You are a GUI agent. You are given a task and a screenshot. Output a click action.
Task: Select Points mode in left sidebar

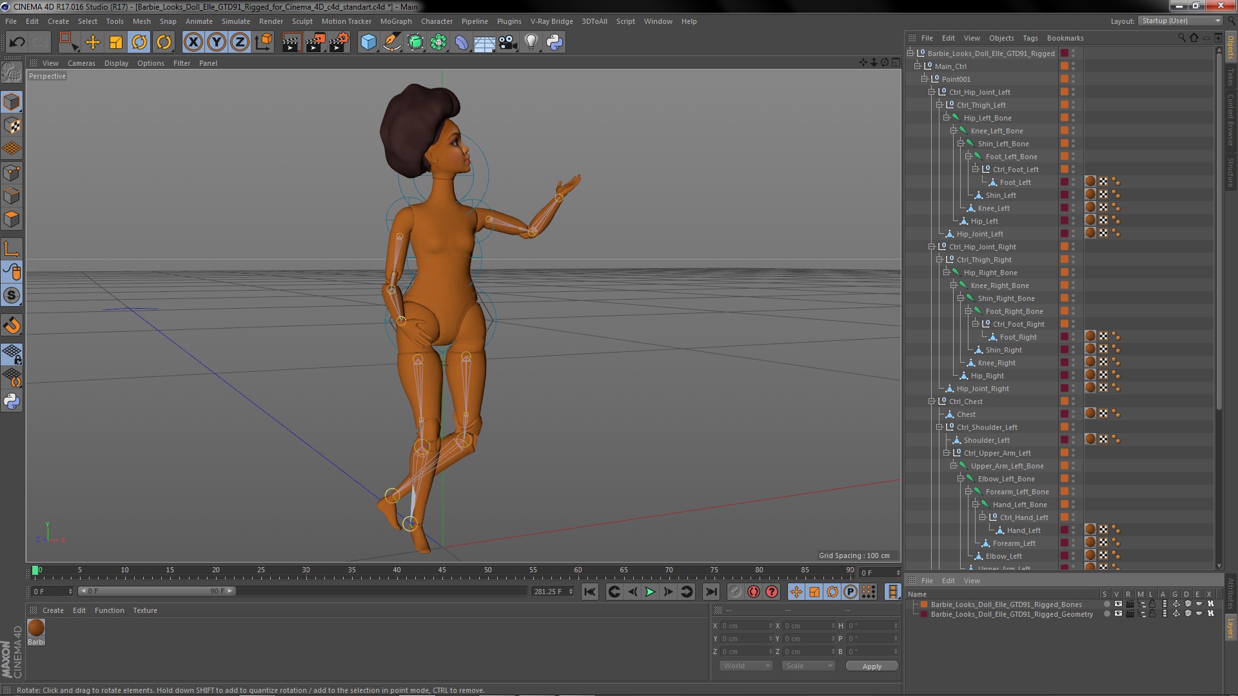pos(12,172)
